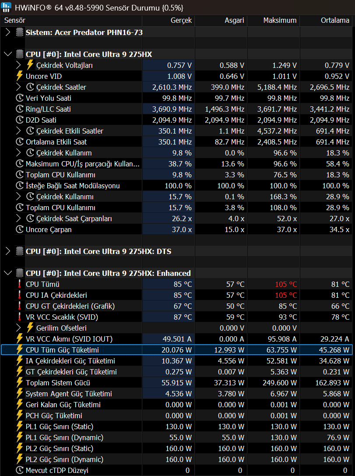Click the bolt icon beside Toplam Sistem Gücü
Viewport: 355px width, 476px height.
(x=20, y=382)
